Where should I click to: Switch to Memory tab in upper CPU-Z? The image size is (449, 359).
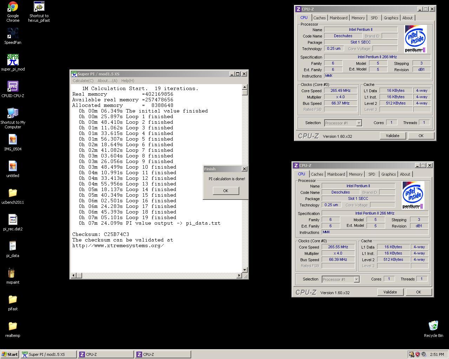click(358, 18)
